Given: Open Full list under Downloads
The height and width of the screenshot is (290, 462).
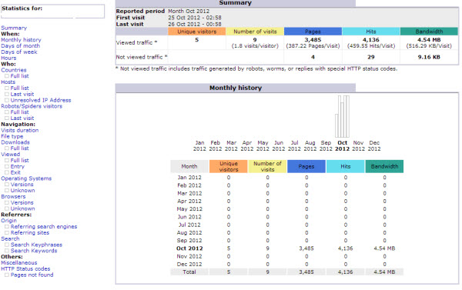Looking at the screenshot, I should point(20,148).
